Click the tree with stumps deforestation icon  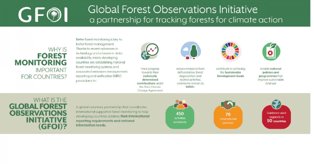pyautogui.click(x=190, y=51)
